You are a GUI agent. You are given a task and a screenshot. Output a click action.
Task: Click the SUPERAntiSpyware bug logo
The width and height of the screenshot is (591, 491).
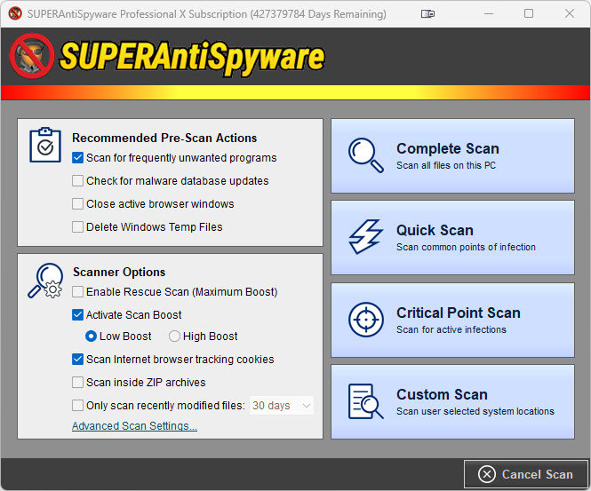point(31,56)
